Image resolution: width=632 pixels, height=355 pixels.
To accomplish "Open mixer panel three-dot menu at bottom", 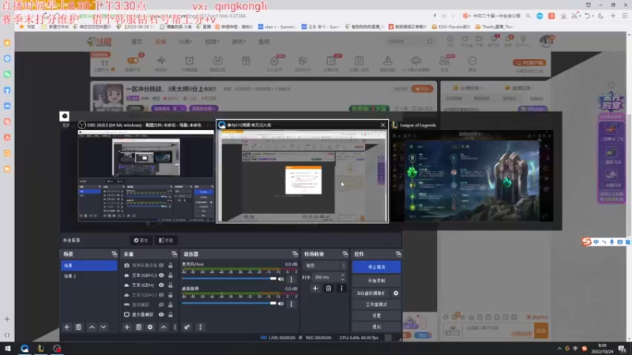I will coord(201,327).
